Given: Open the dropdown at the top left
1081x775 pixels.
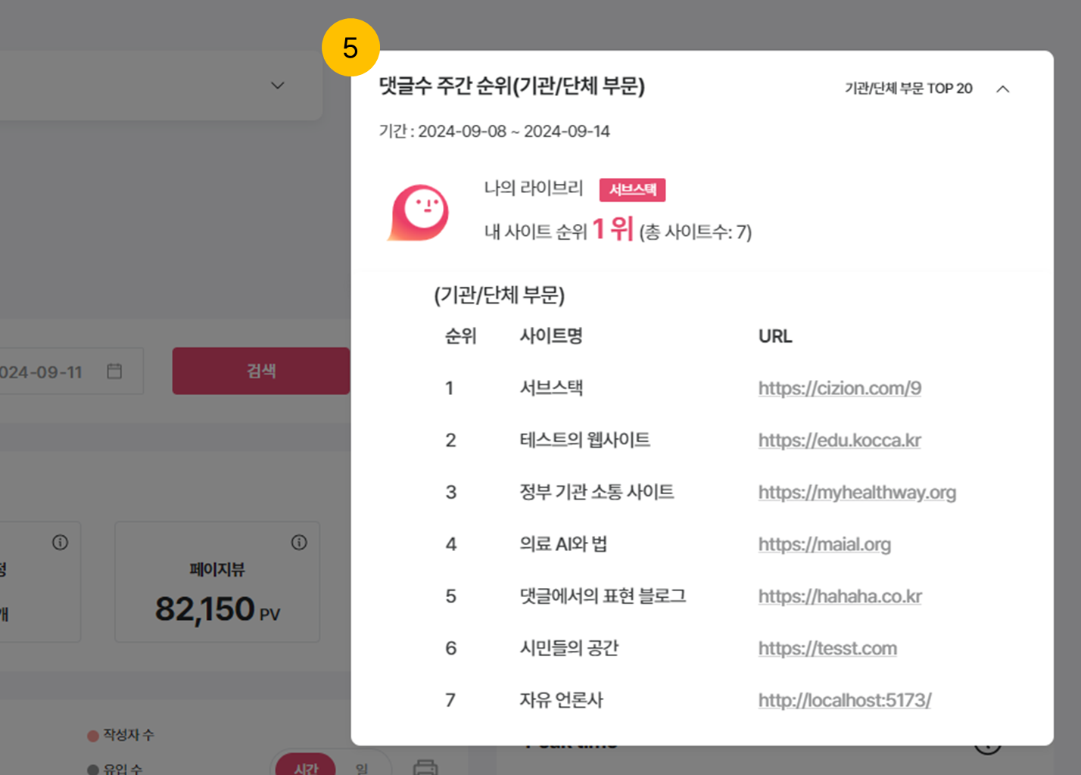Looking at the screenshot, I should [278, 86].
